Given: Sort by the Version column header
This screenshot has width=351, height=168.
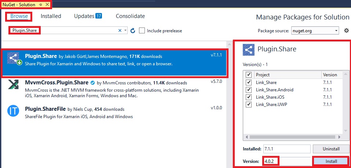Looking at the screenshot, I should (x=332, y=75).
